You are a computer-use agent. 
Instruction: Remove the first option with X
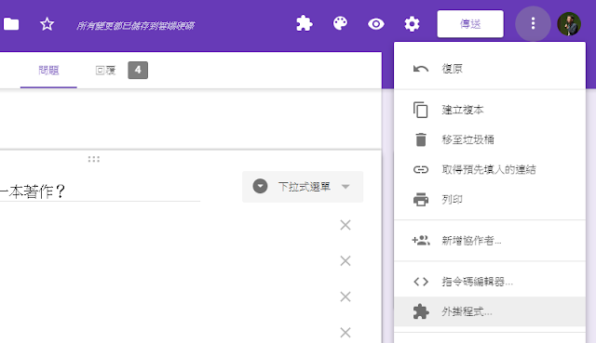(x=345, y=225)
